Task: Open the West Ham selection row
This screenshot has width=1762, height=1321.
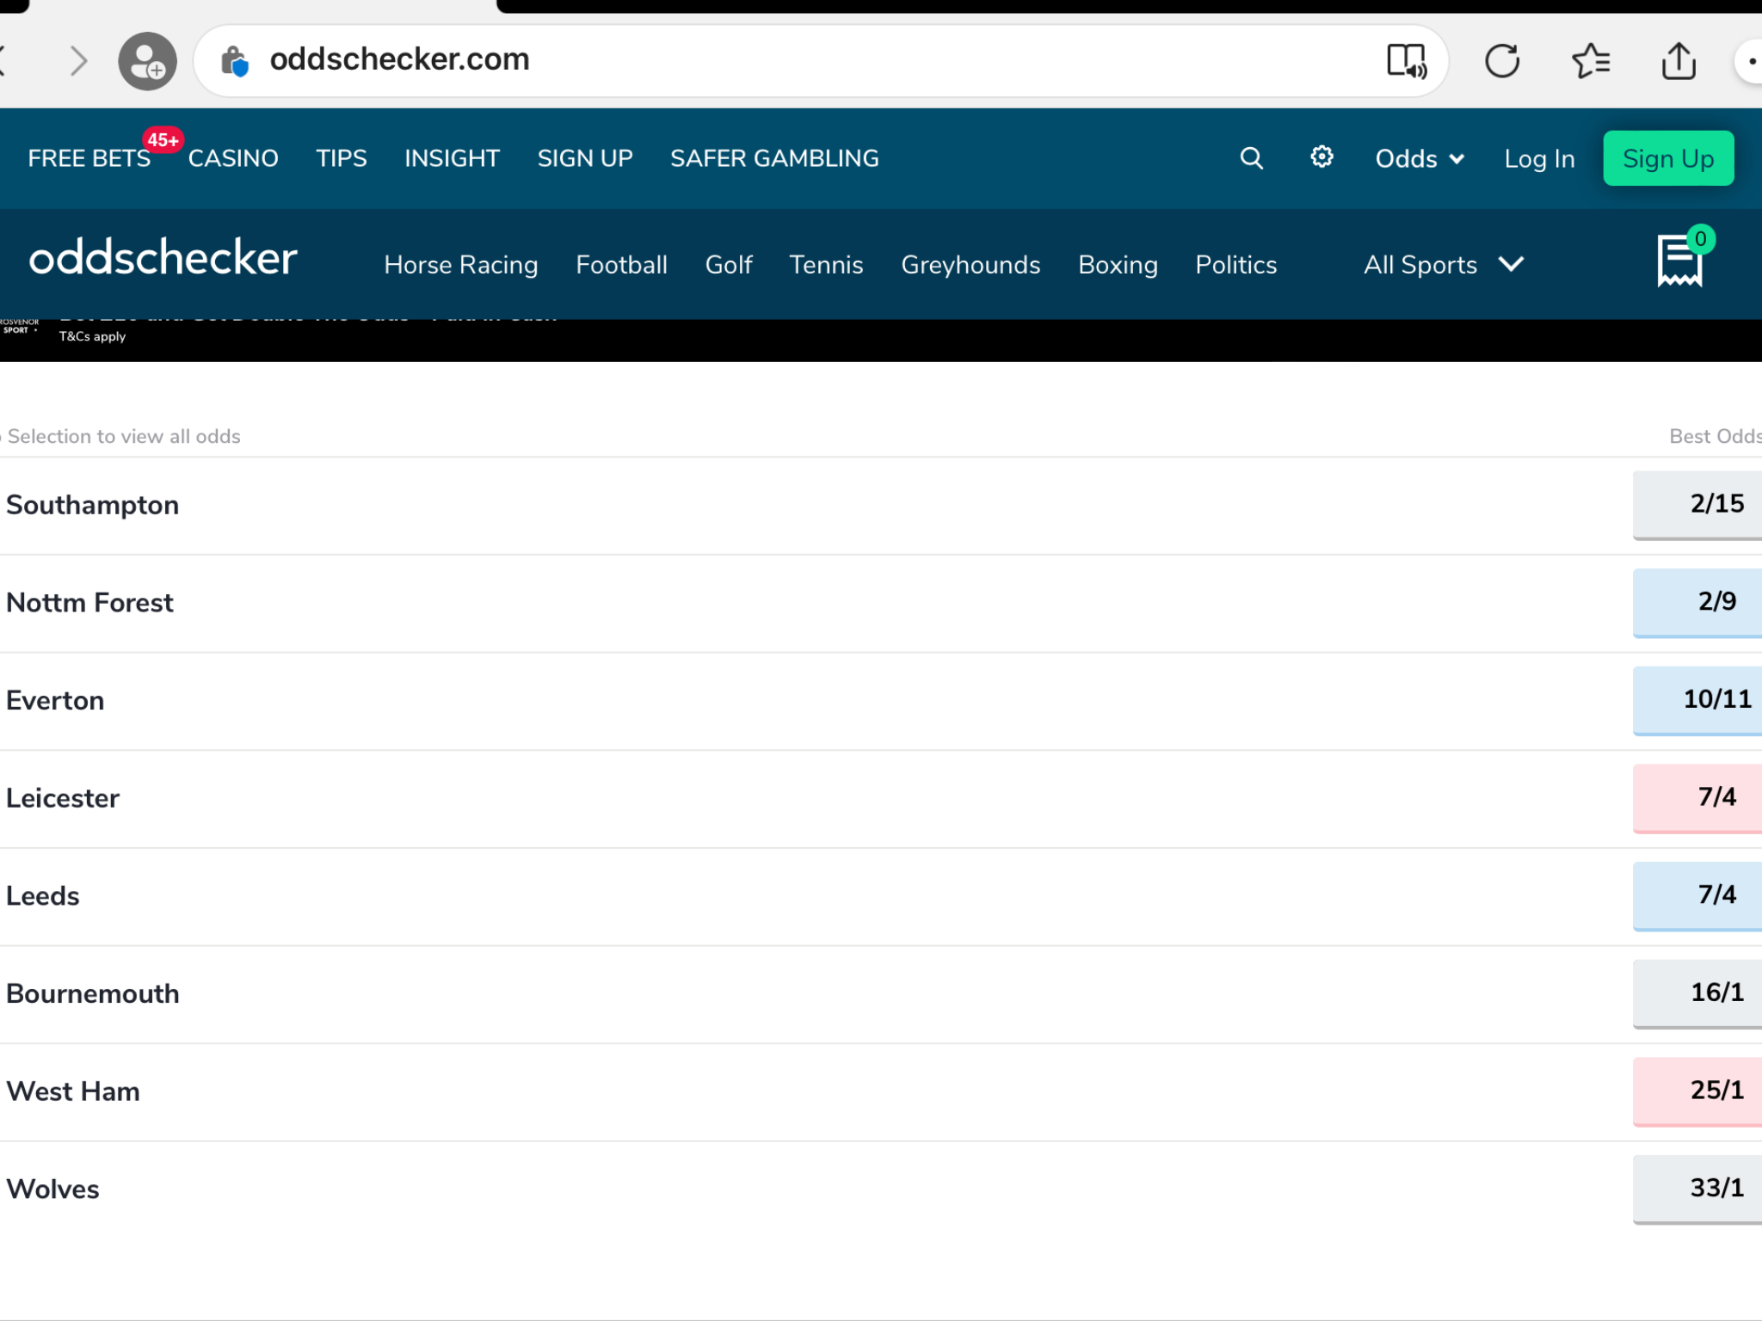Action: click(x=881, y=1092)
